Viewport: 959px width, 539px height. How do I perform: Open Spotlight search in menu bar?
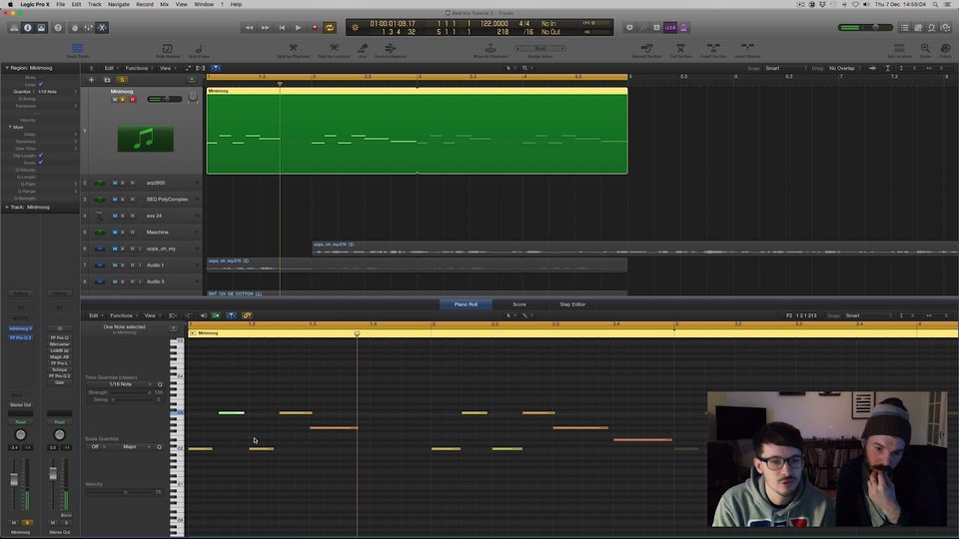[935, 4]
